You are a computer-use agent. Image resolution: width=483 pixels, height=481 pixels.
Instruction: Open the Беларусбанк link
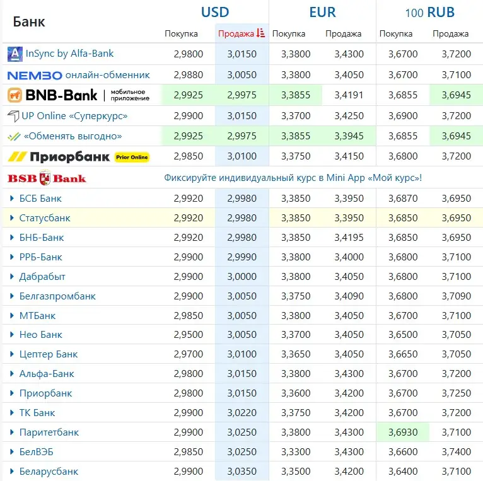(49, 472)
